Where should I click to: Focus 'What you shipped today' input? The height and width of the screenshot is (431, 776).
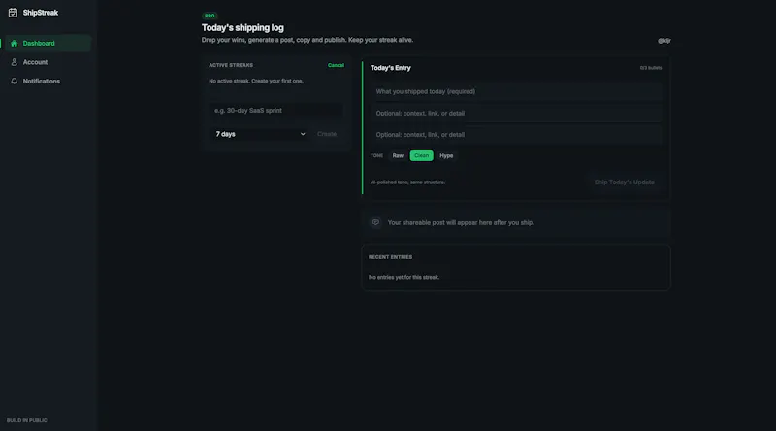click(x=516, y=91)
